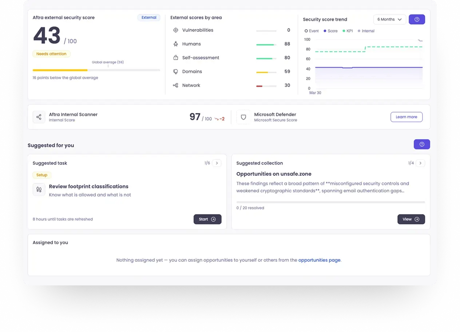
Task: Click the Global average (59) marker
Action: [x=108, y=62]
